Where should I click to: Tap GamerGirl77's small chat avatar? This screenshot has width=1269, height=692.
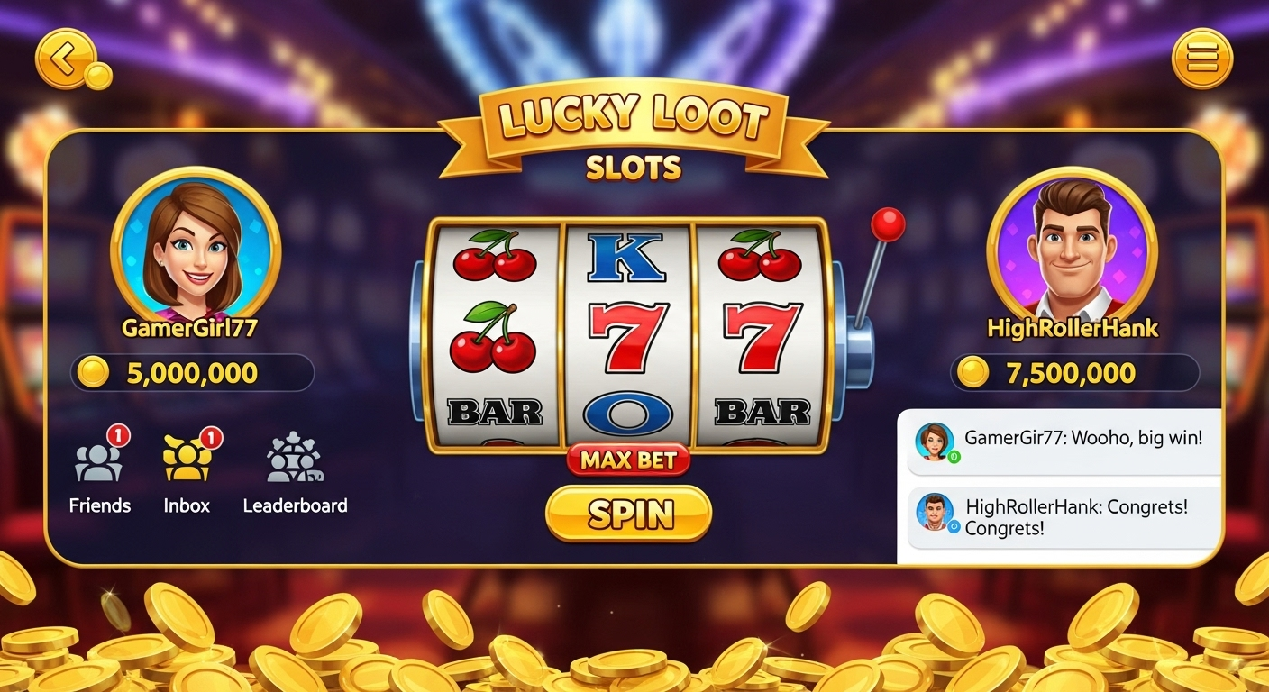[935, 441]
